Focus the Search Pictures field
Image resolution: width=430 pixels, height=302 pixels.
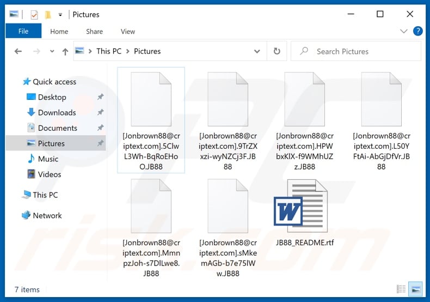(355, 51)
